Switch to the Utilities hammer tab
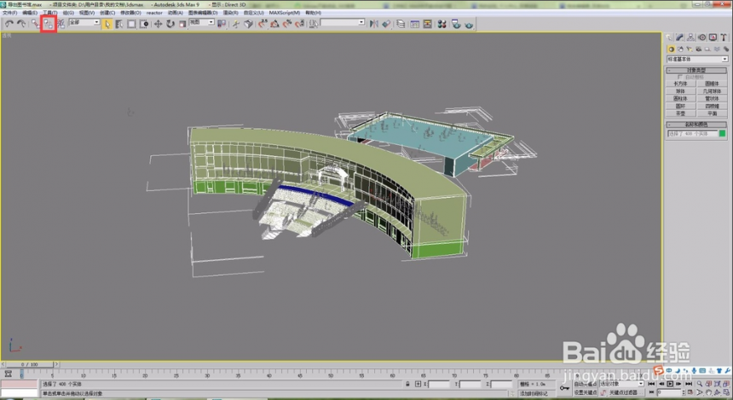This screenshot has width=733, height=400. (724, 38)
